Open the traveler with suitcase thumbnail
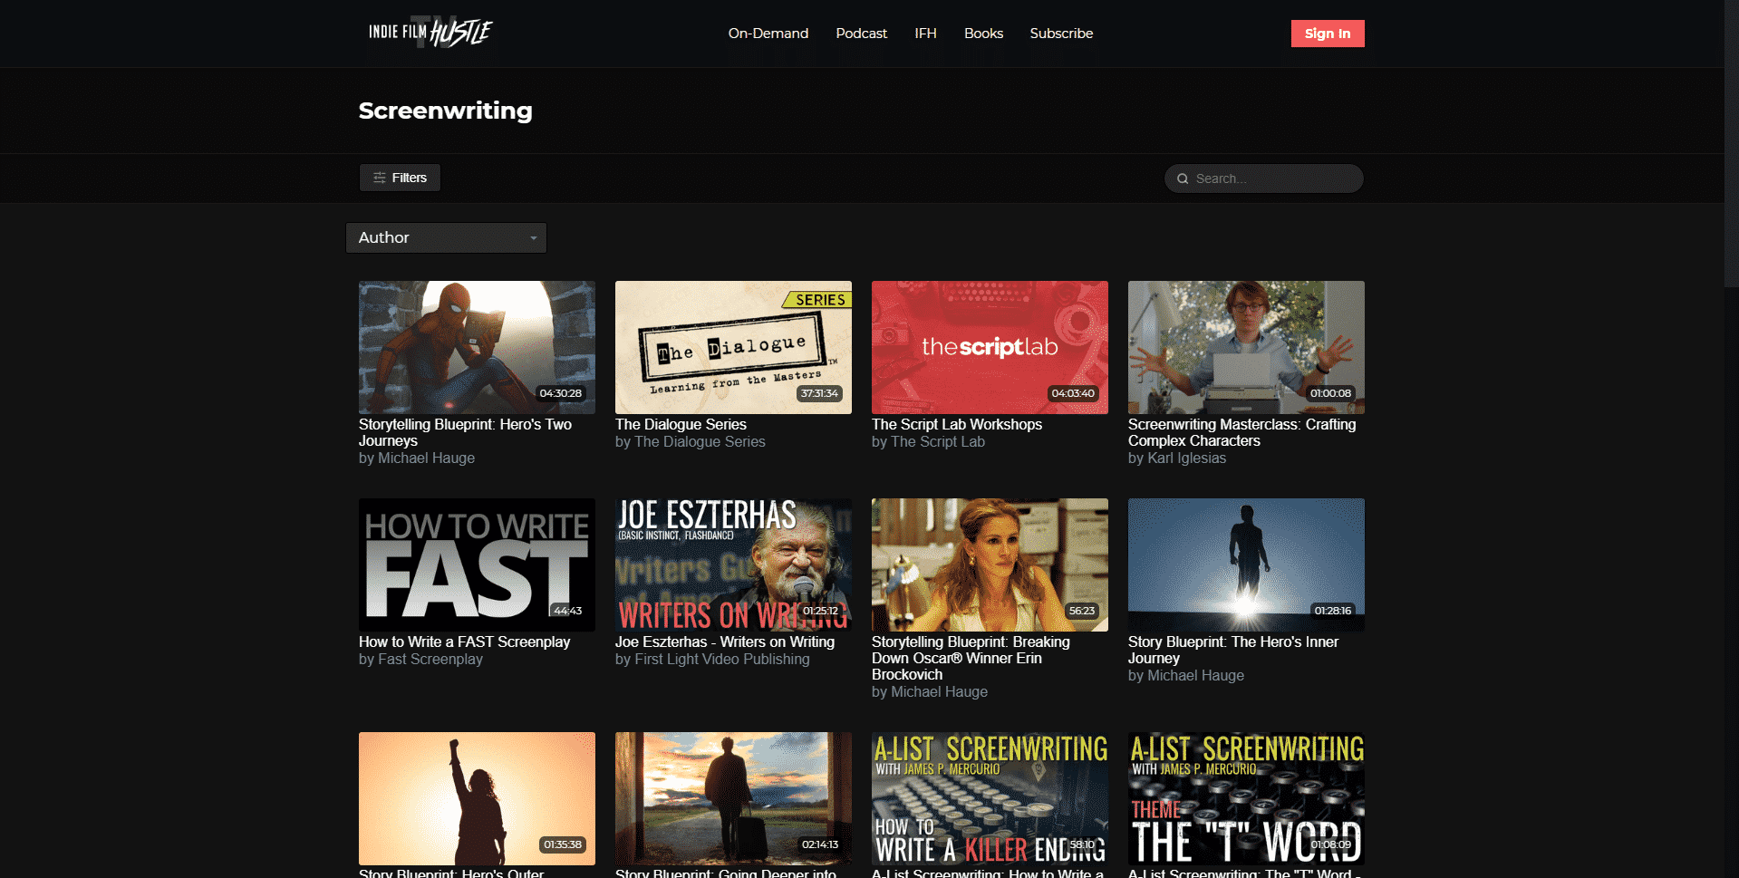1739x878 pixels. click(x=733, y=798)
